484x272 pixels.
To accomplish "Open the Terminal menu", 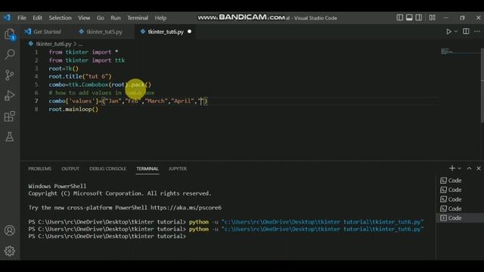I will click(138, 18).
